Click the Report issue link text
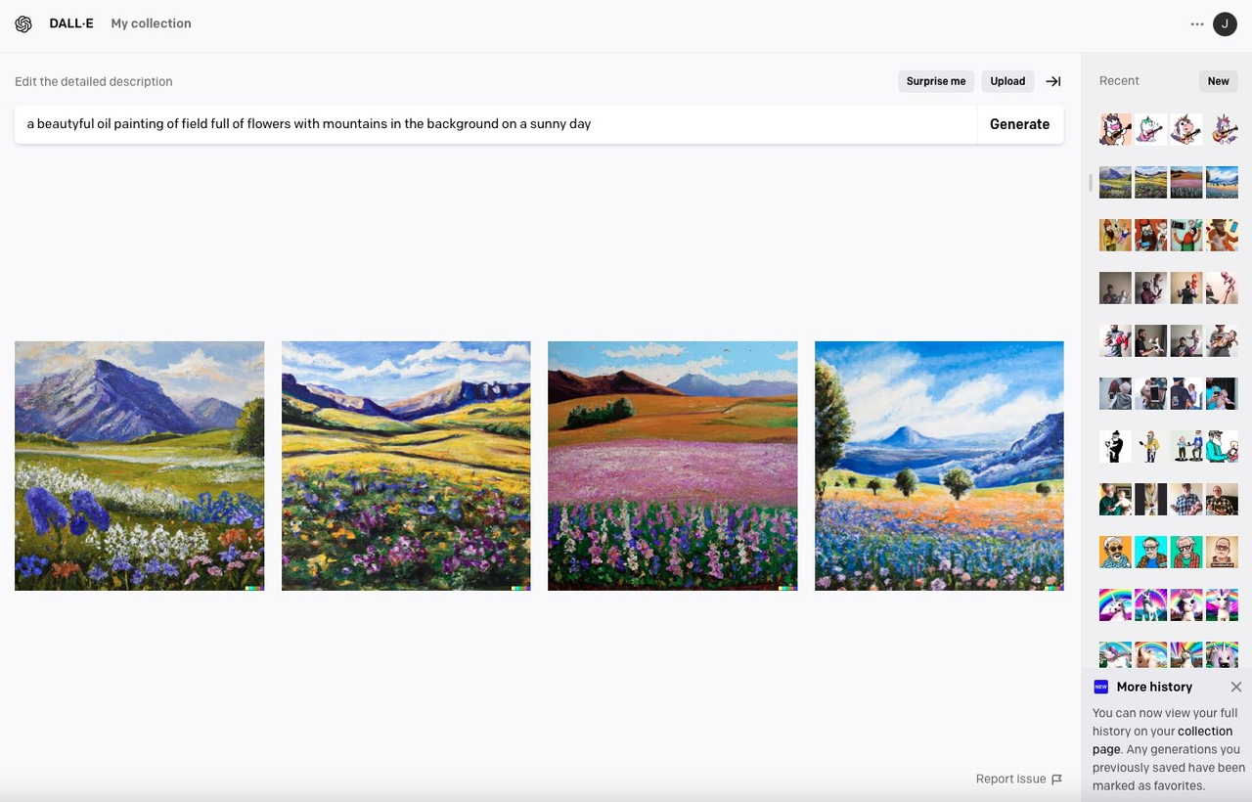This screenshot has width=1252, height=802. [x=1010, y=780]
